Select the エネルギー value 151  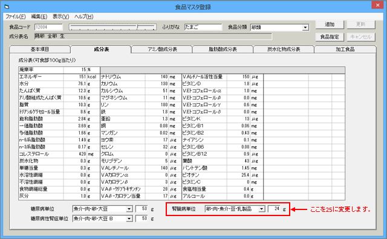(75, 77)
